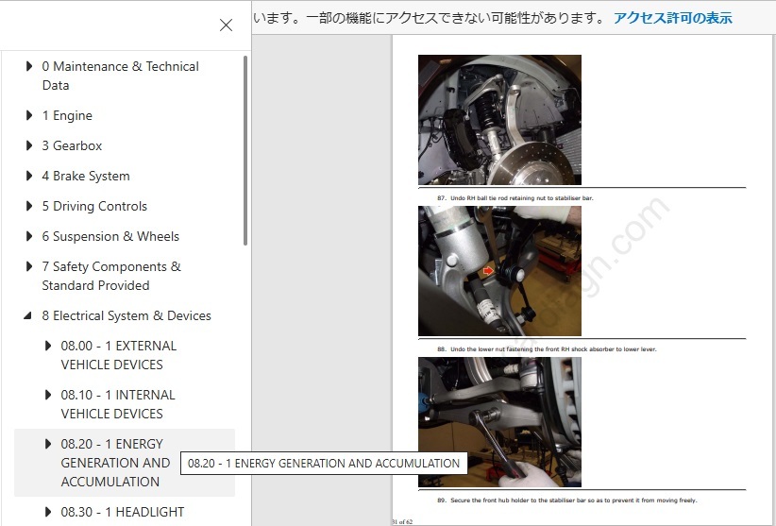Open the 4 Brake System bookmark
The height and width of the screenshot is (526, 776).
(86, 176)
